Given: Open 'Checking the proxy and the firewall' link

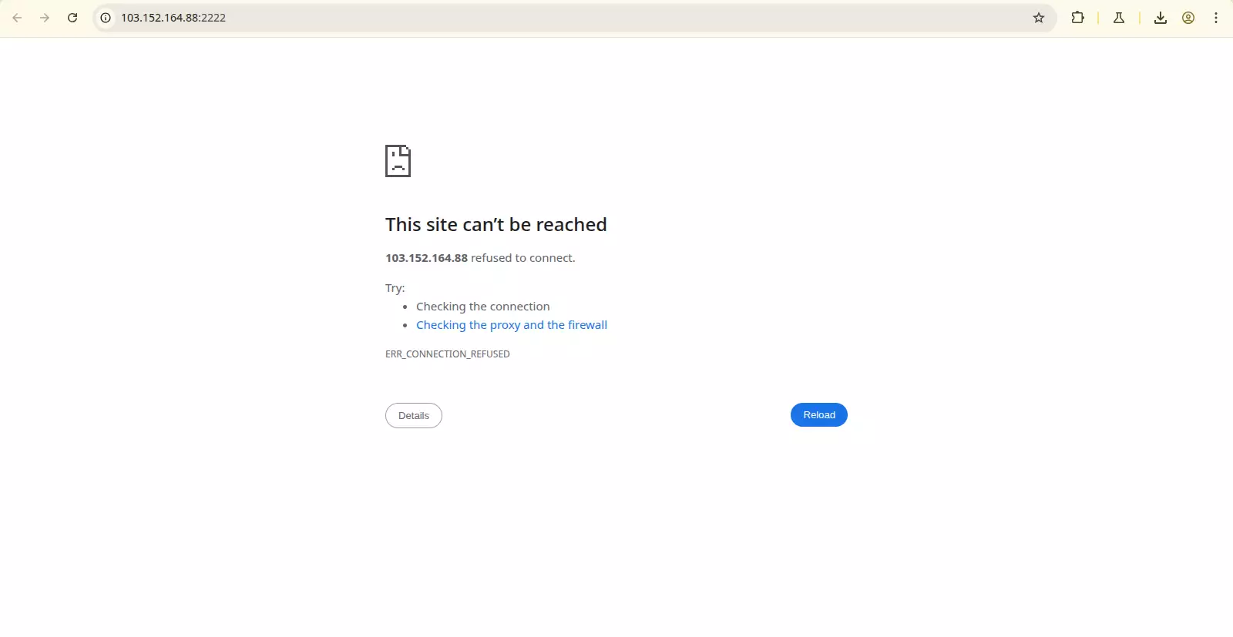Looking at the screenshot, I should tap(512, 325).
